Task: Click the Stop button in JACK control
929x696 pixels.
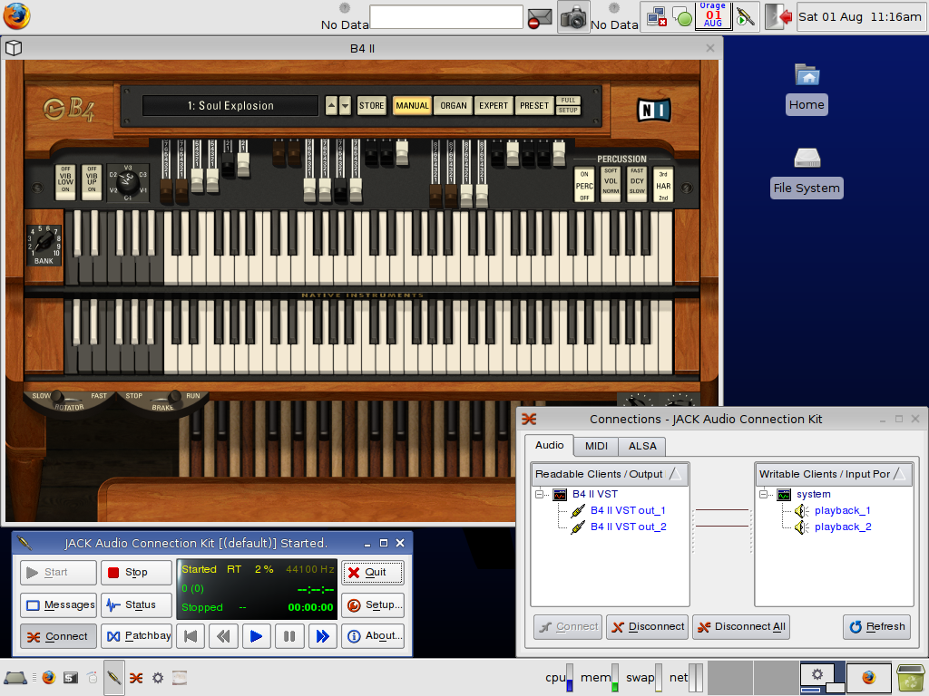Action: click(x=136, y=573)
